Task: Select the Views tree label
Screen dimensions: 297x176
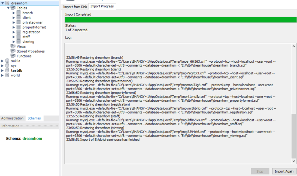Action: tap(21, 46)
